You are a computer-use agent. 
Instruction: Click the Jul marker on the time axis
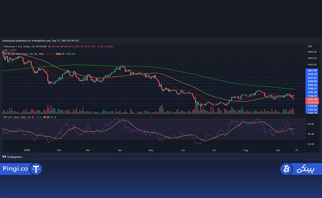click(x=214, y=150)
